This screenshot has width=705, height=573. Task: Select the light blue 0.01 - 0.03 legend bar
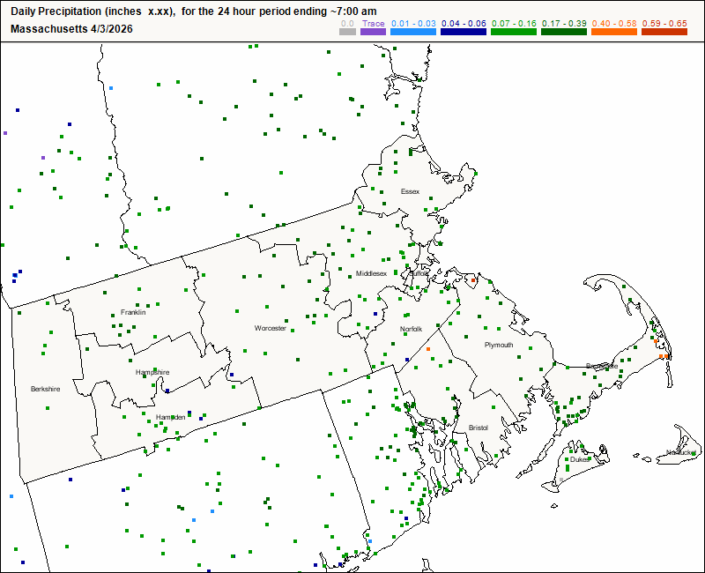413,32
